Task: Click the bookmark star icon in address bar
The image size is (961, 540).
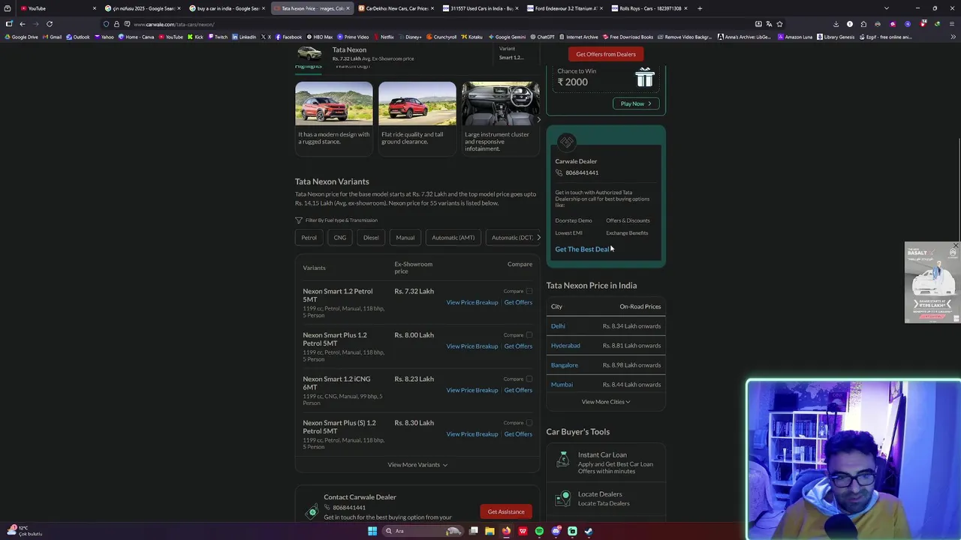Action: pos(779,24)
